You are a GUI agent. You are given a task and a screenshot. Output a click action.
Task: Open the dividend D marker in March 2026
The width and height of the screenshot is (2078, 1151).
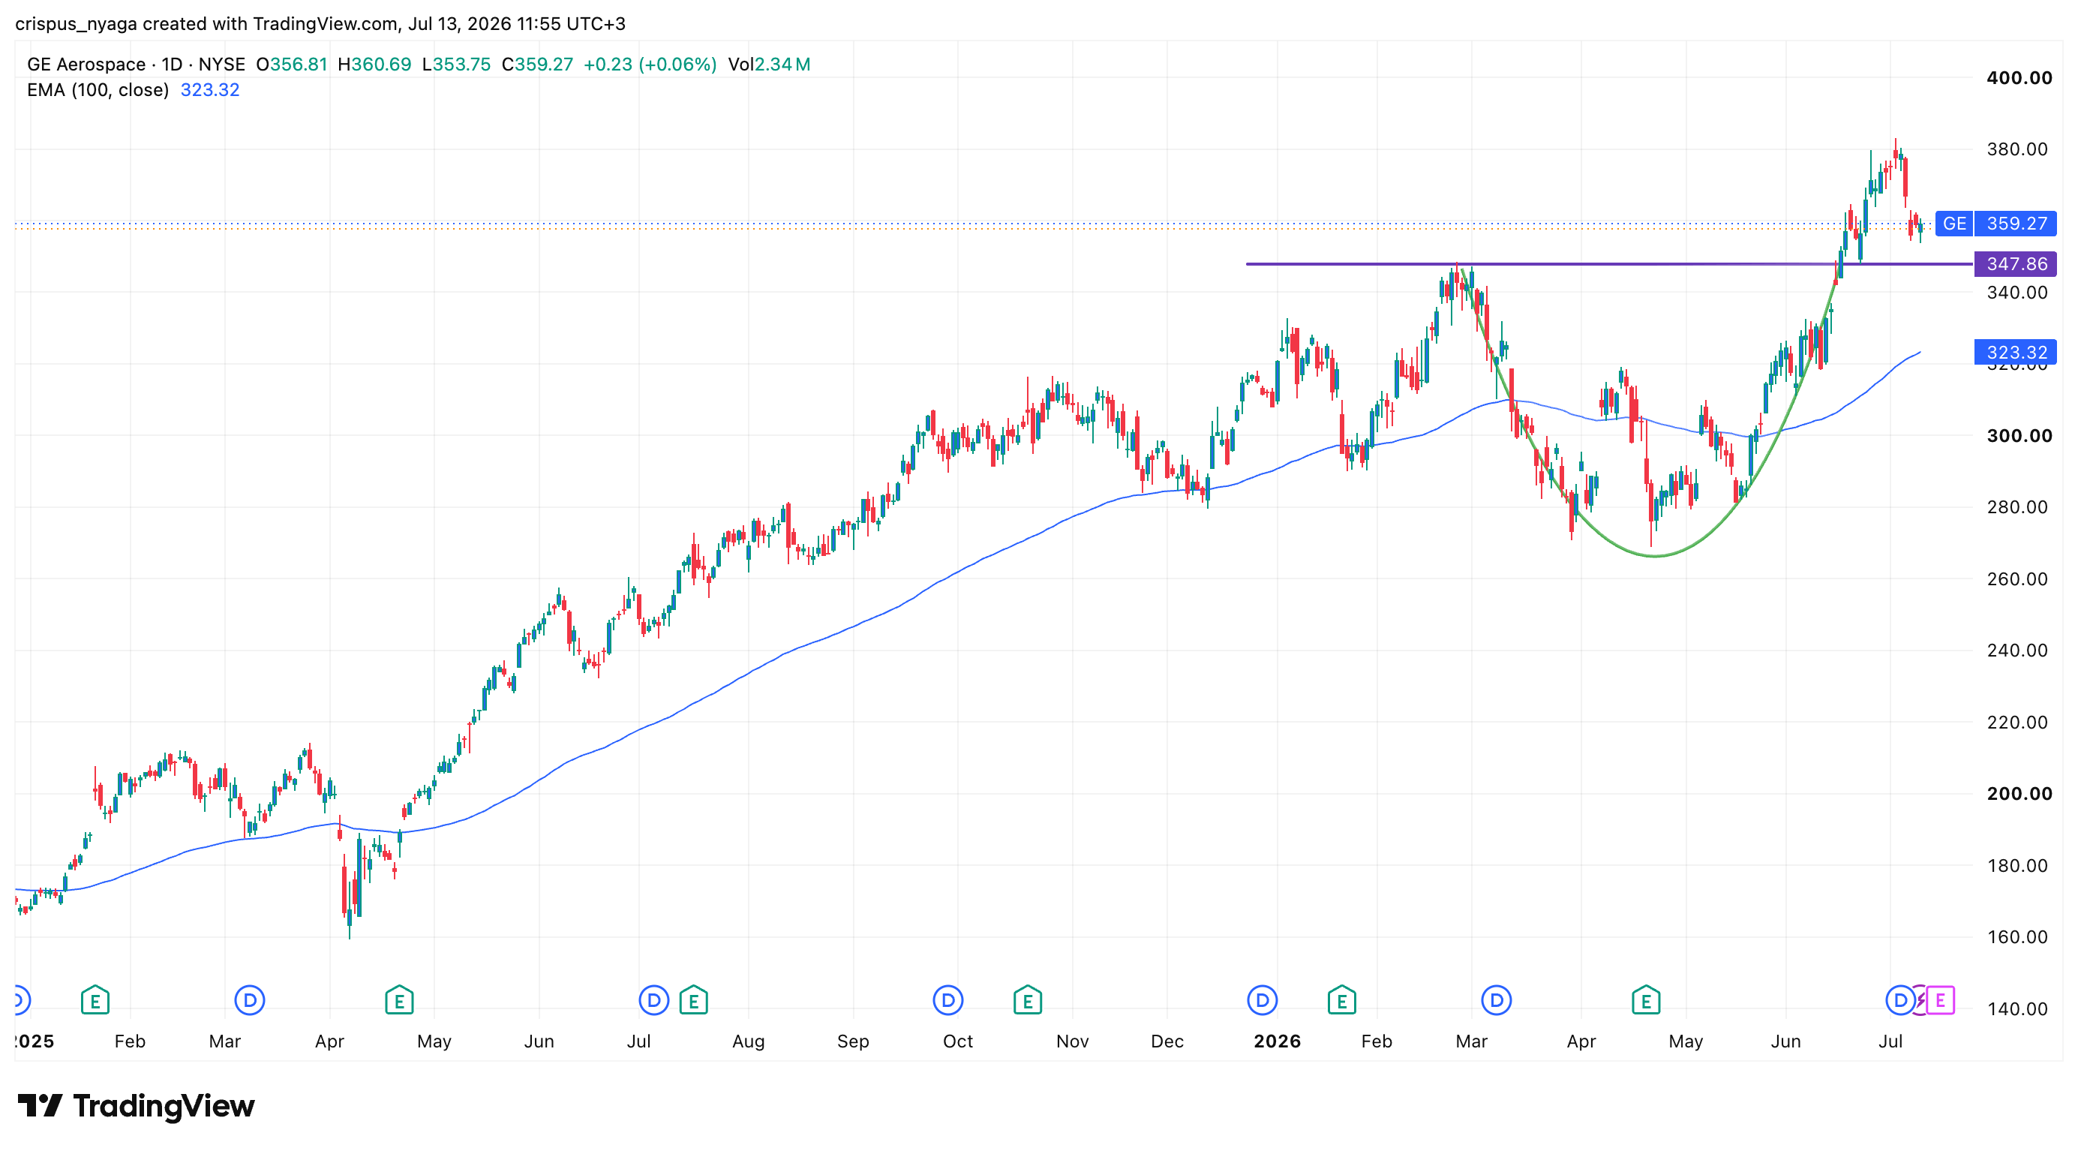pos(1497,1000)
